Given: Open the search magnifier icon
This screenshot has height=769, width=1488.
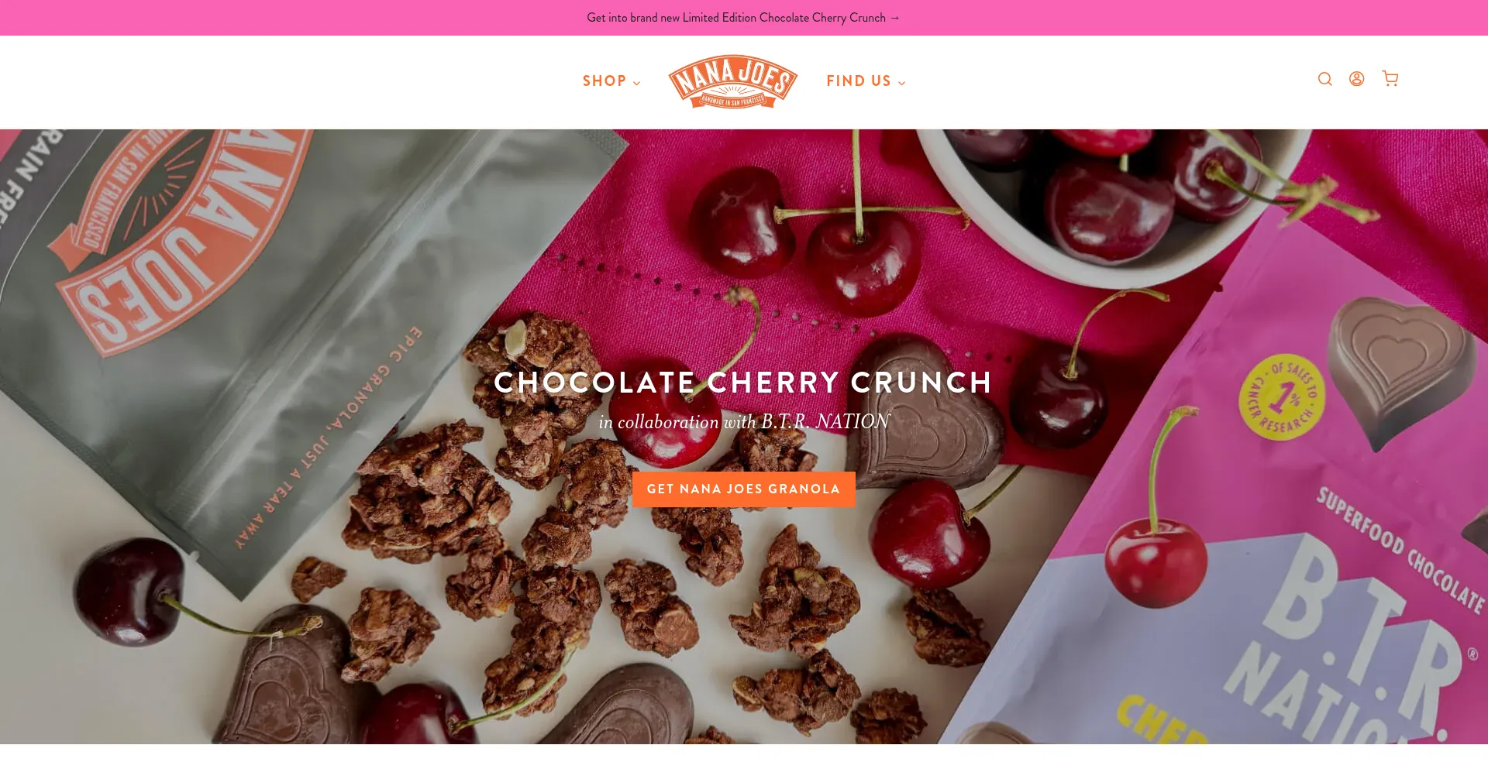Looking at the screenshot, I should 1324,79.
